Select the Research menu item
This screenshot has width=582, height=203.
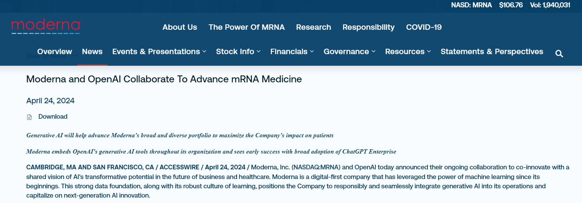[313, 27]
